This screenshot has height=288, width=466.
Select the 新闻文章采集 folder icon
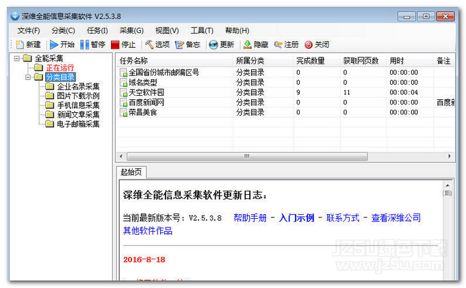pyautogui.click(x=49, y=114)
